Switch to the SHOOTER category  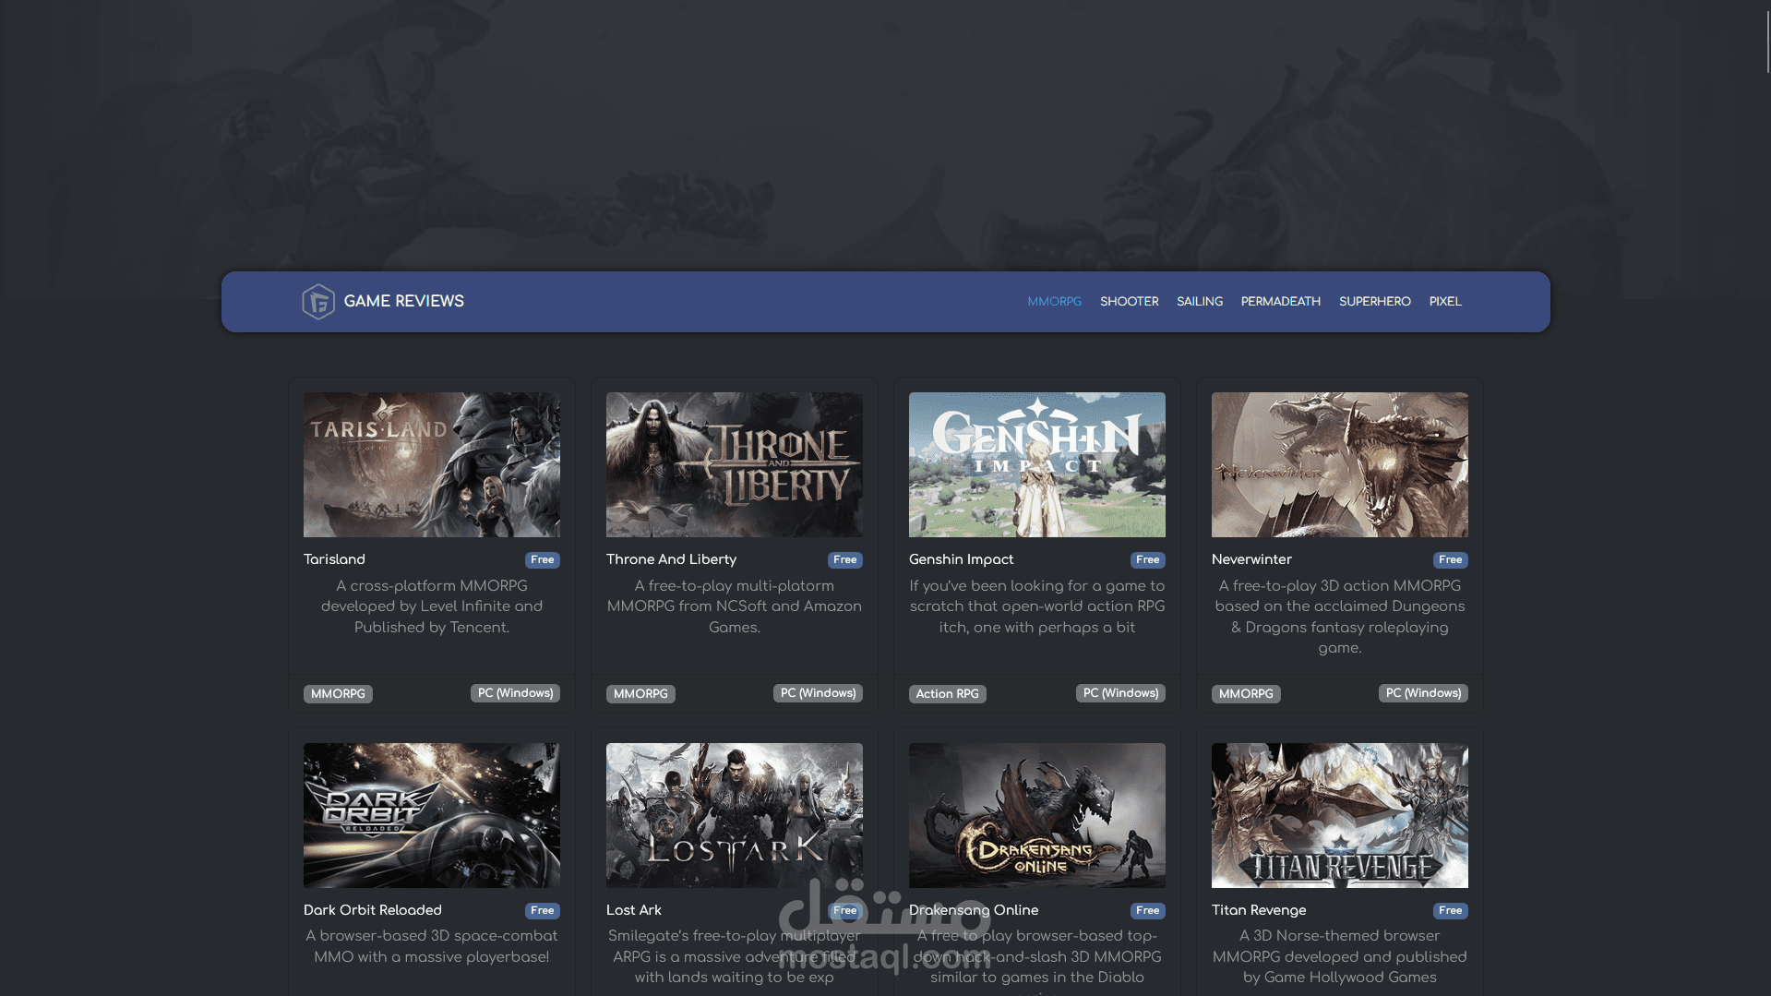[x=1129, y=302]
